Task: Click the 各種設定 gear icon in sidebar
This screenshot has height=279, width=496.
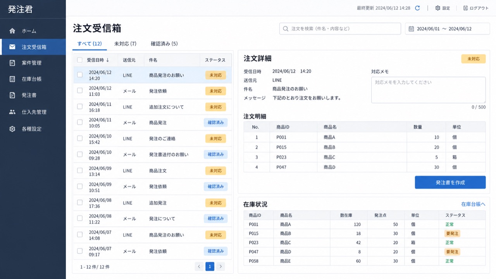Action: tap(12, 129)
